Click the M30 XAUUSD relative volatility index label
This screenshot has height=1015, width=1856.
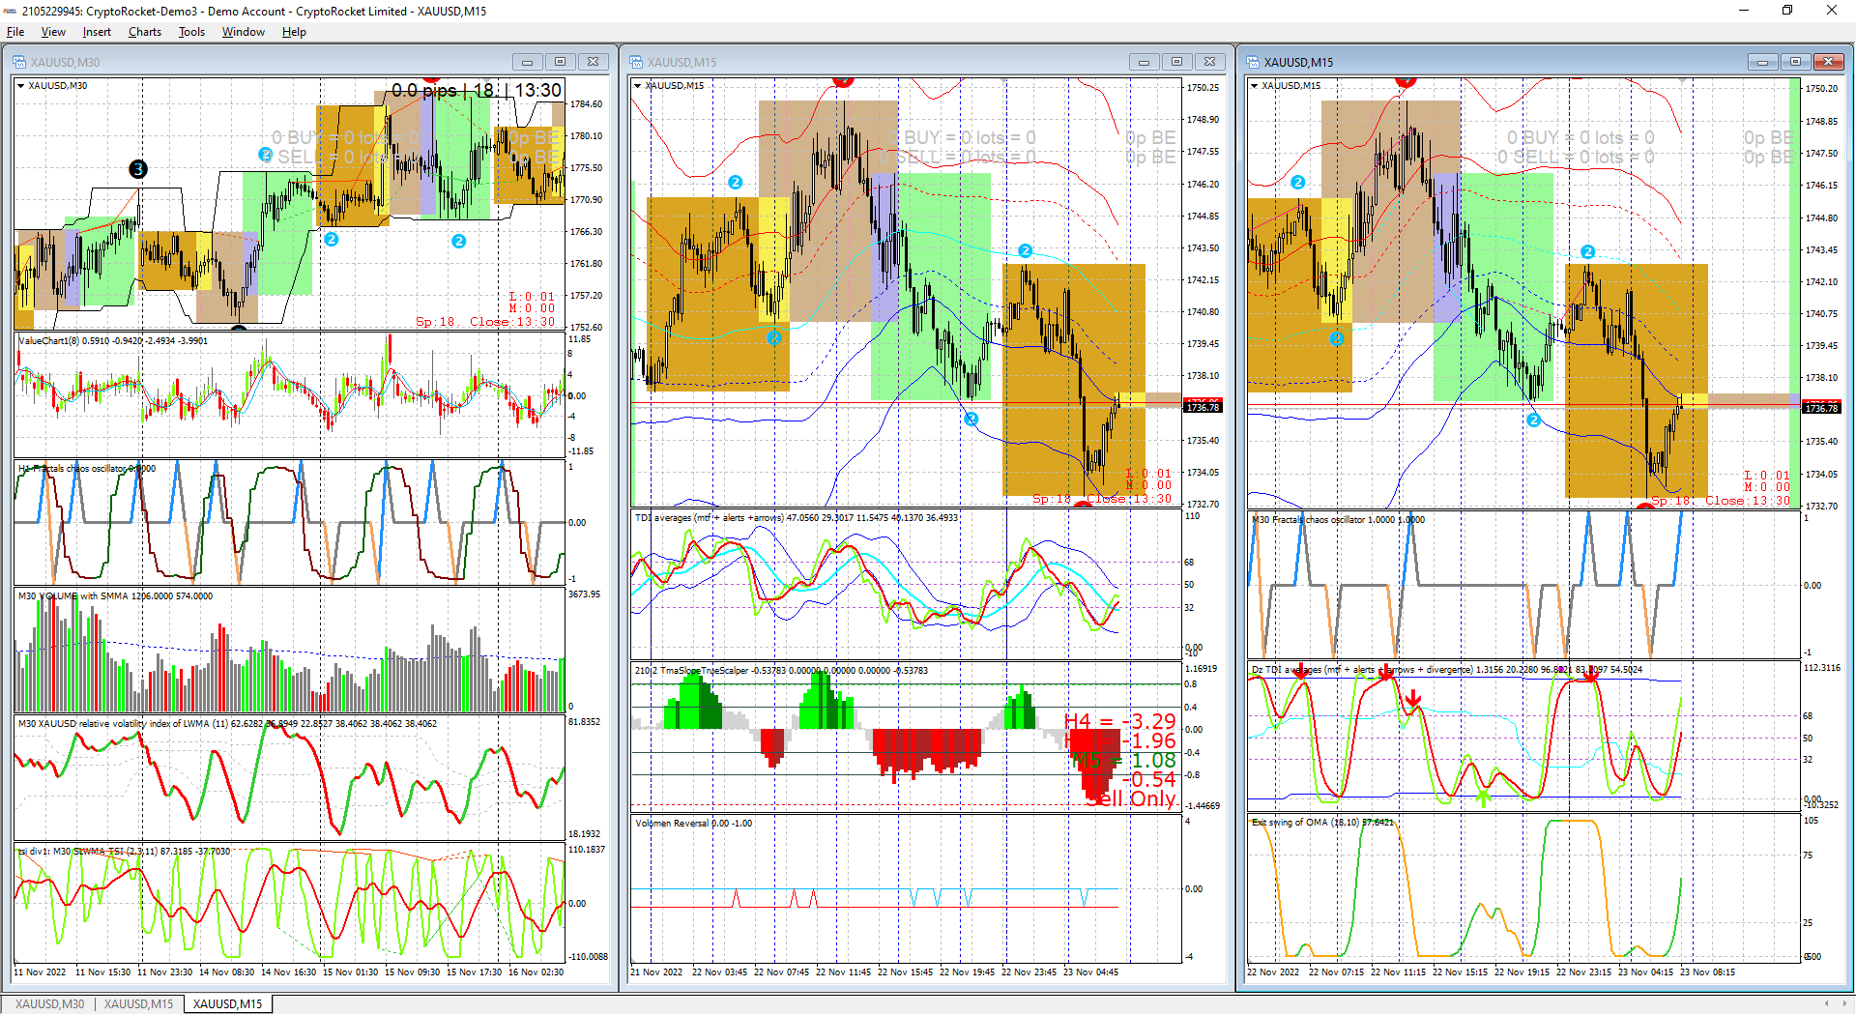227,724
